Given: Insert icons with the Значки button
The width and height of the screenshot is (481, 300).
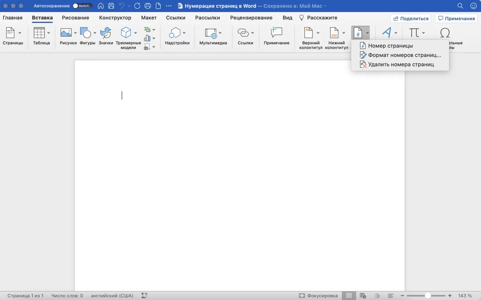Looking at the screenshot, I should (x=106, y=32).
